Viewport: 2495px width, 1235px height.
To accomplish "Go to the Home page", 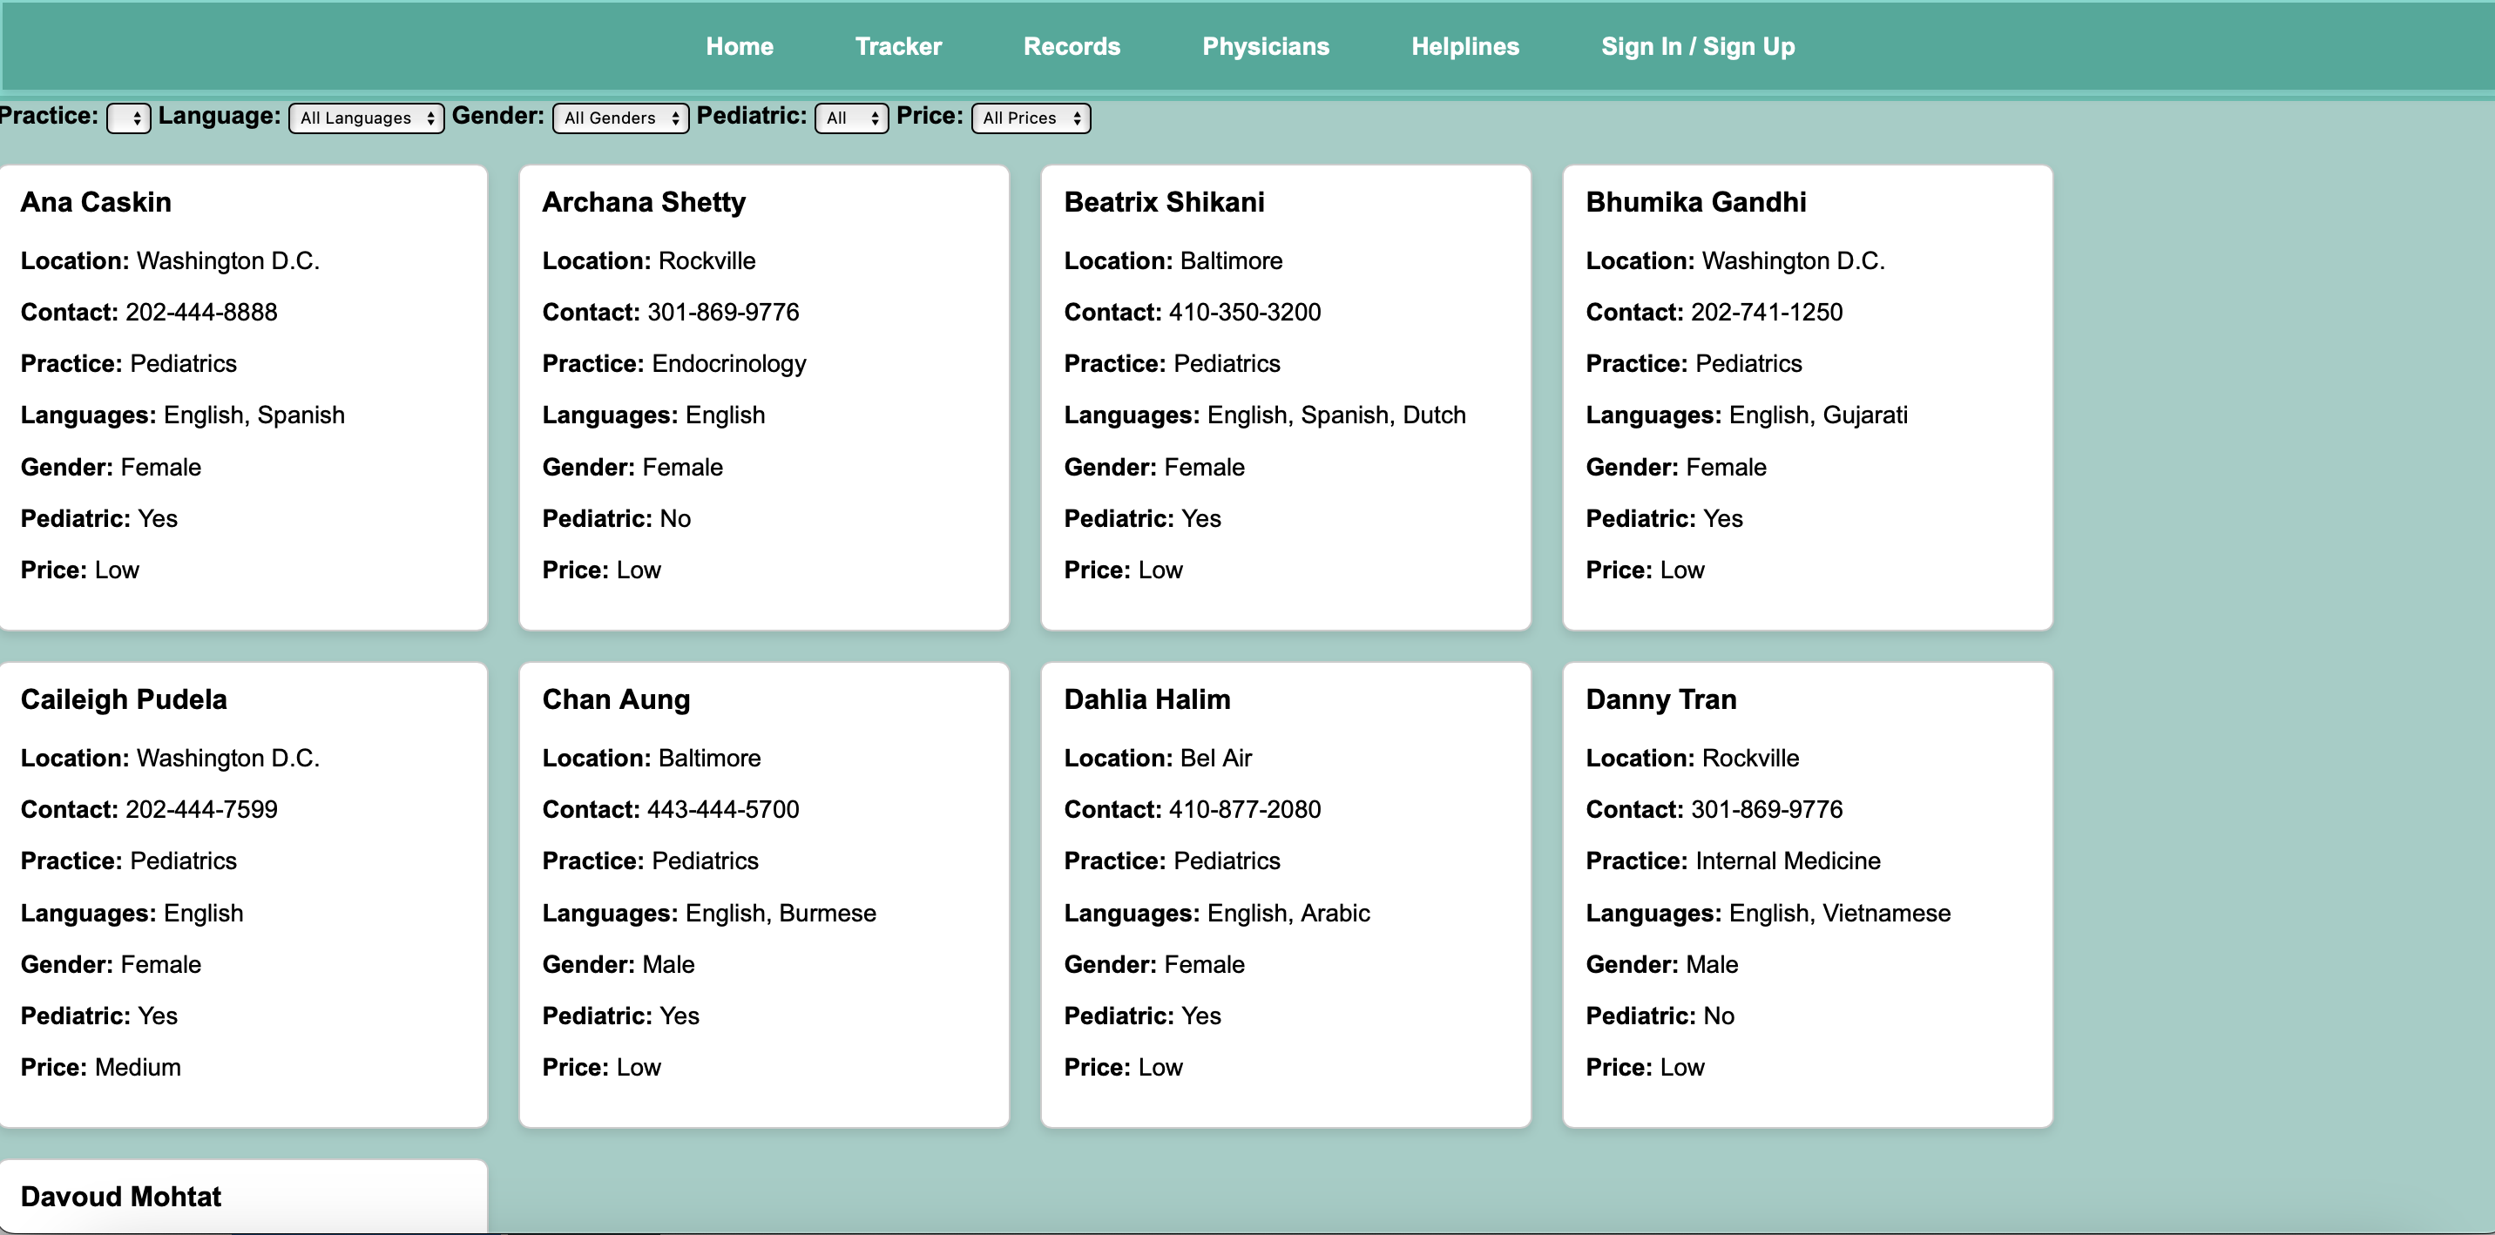I will point(739,46).
